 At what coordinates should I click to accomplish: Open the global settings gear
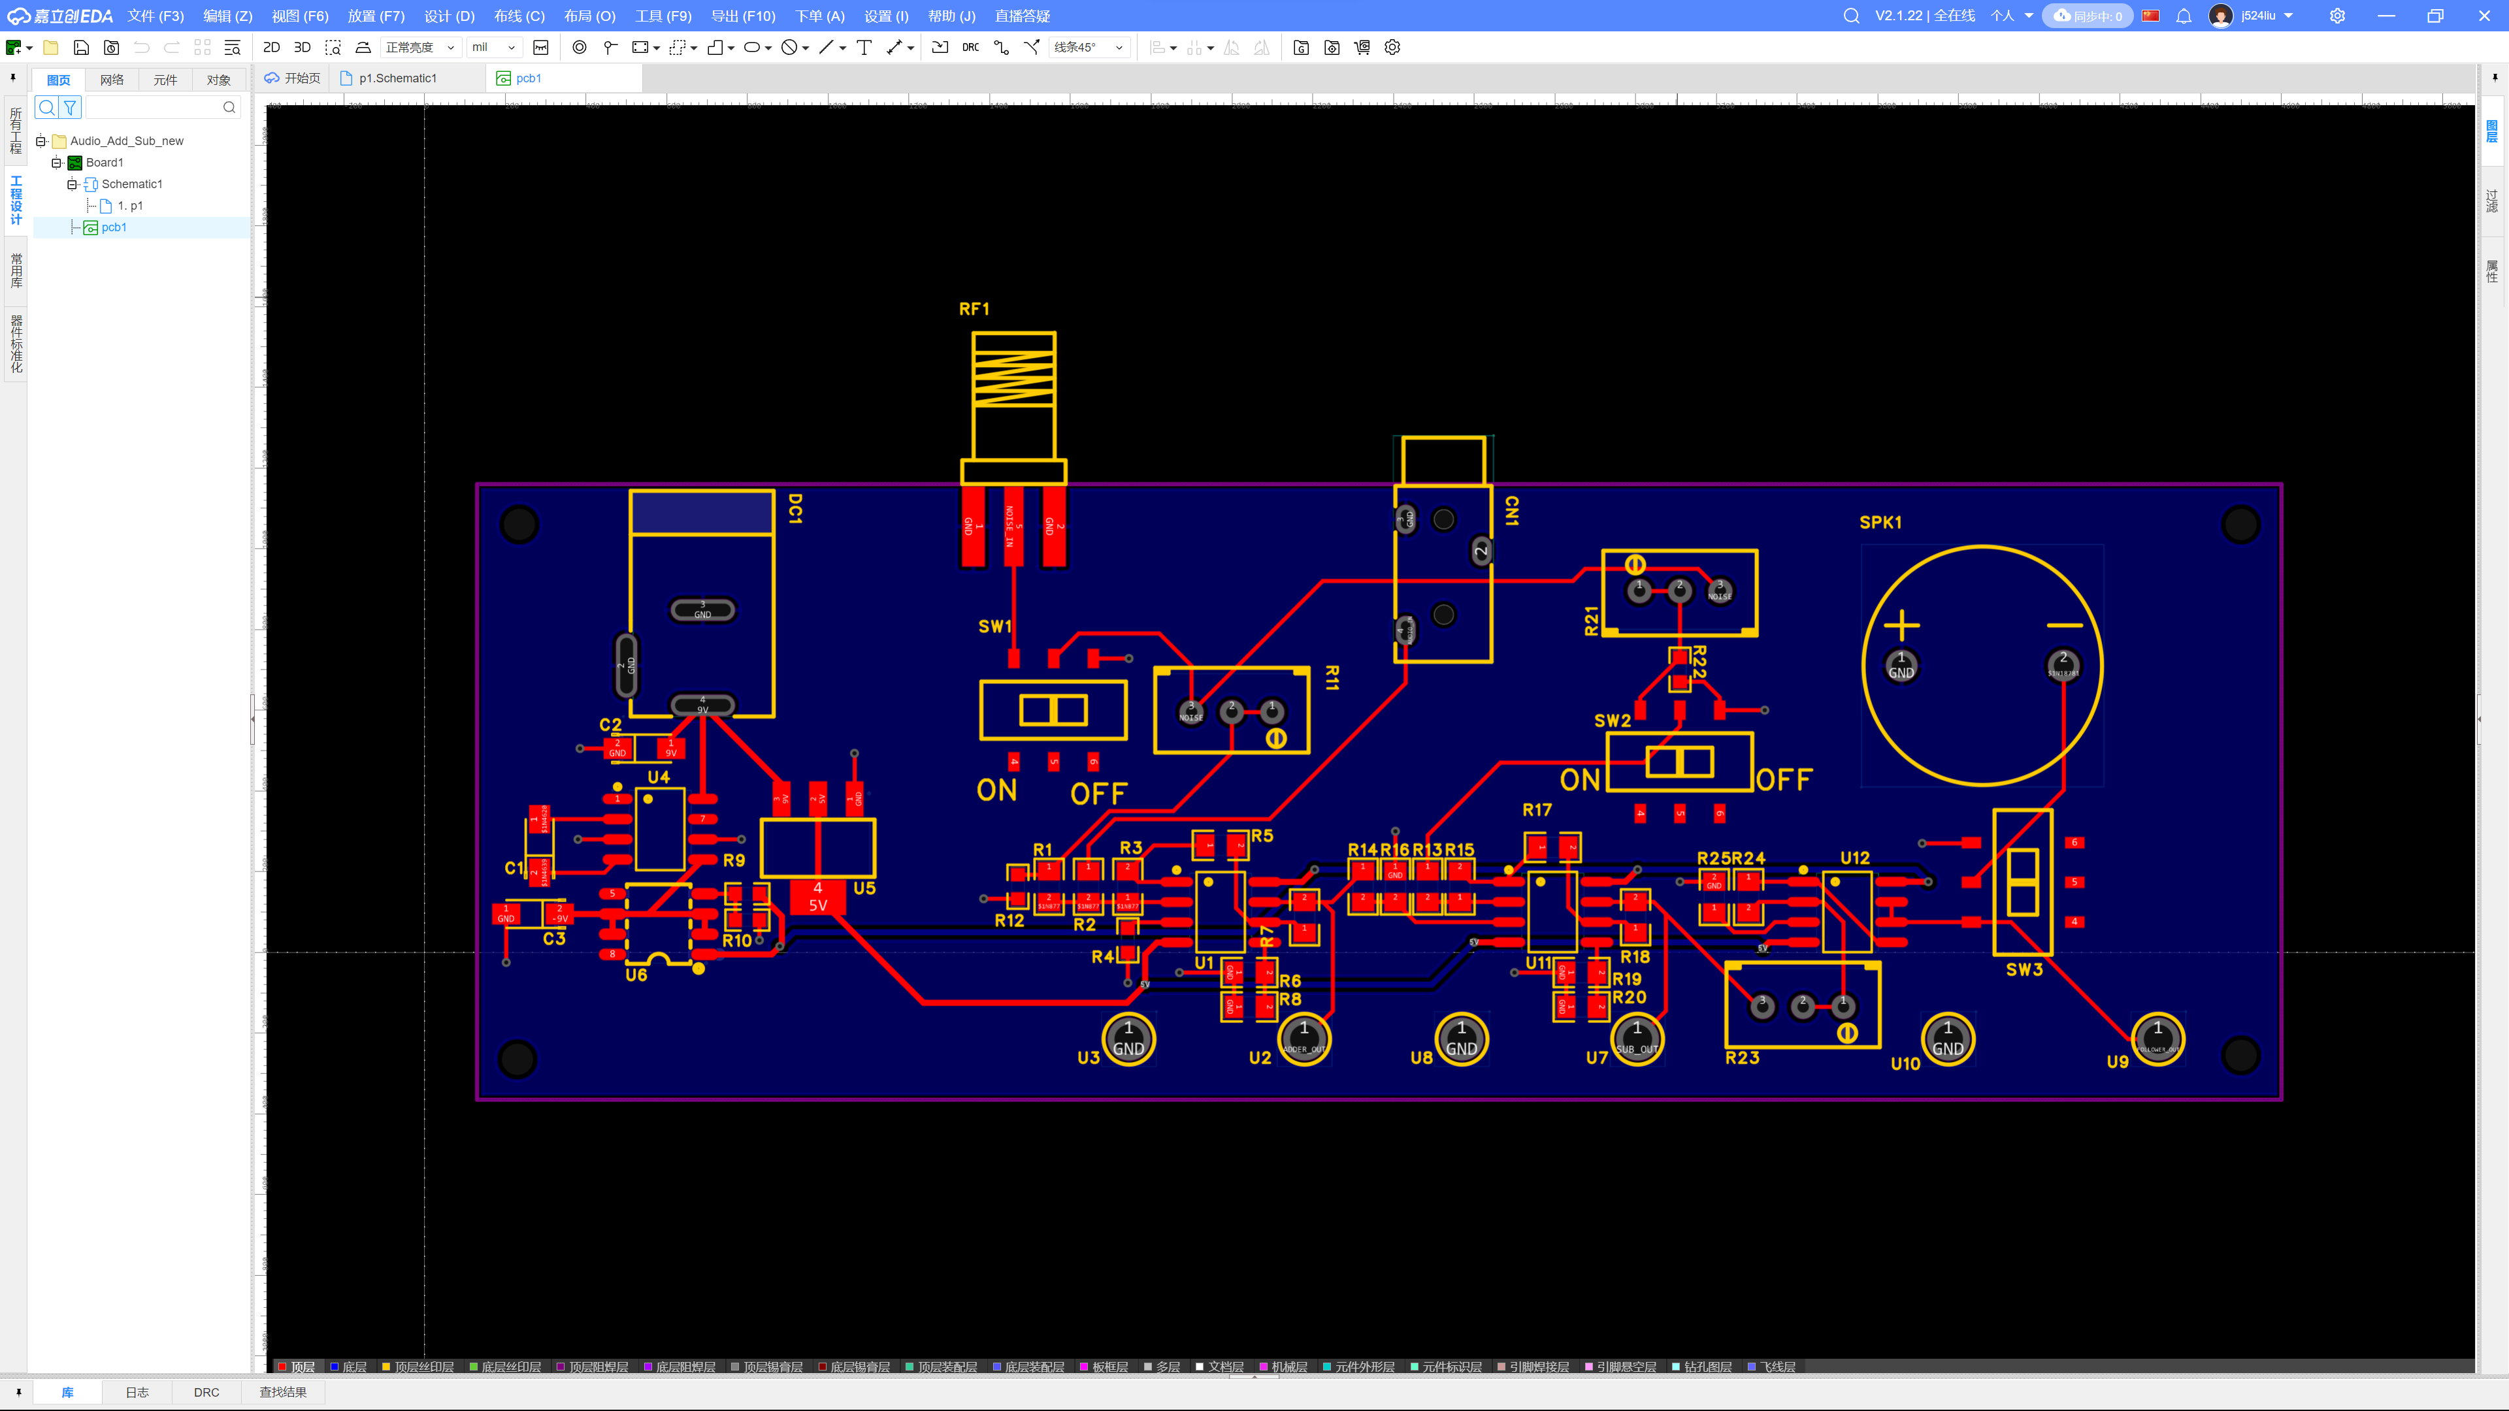coord(2338,16)
